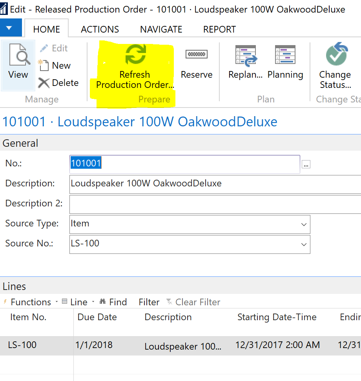The width and height of the screenshot is (361, 381).
Task: Collapse the Lines section header
Action: 180,286
